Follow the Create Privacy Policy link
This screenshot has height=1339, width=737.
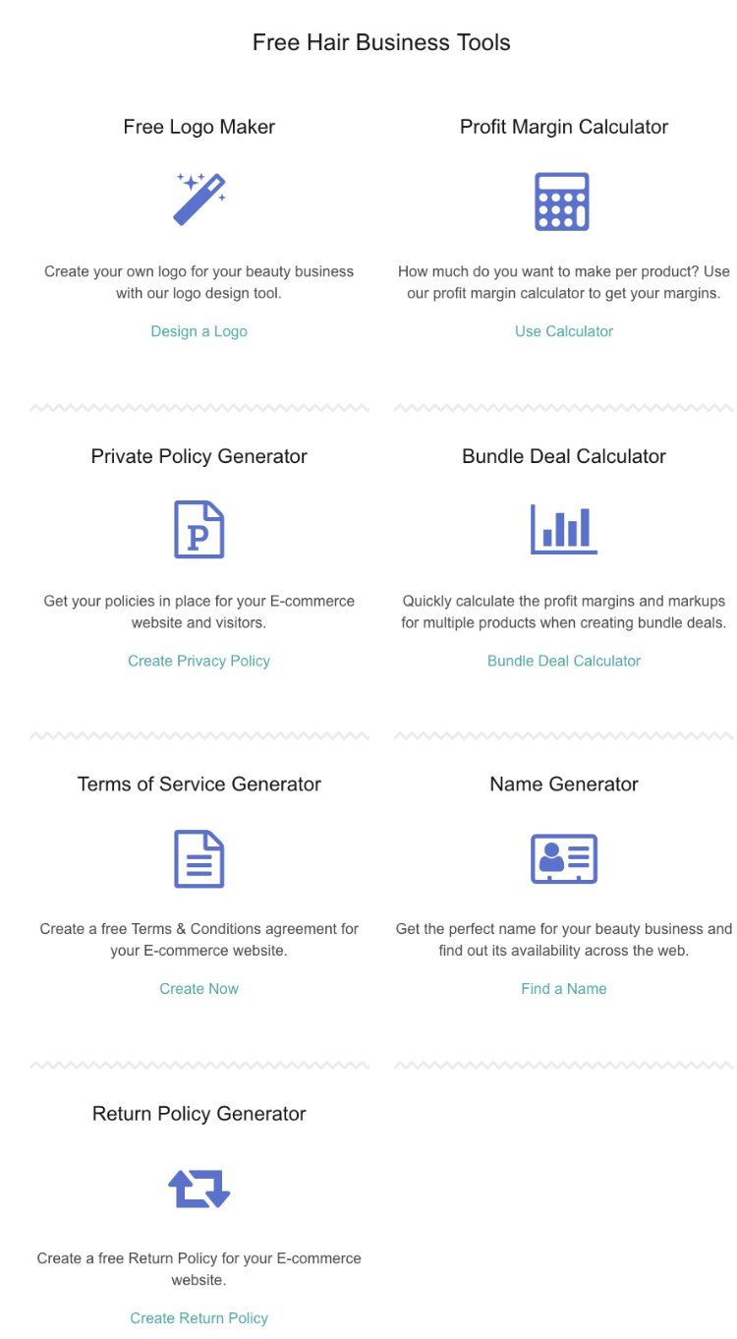199,661
